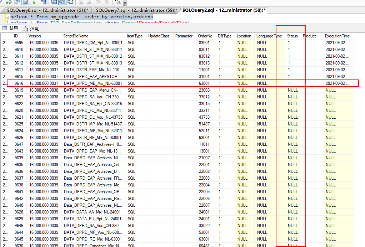Select cell DATA_DPRD_ME_Mix_NL-63001
Image resolution: width=365 pixels, height=247 pixels.
pos(93,83)
